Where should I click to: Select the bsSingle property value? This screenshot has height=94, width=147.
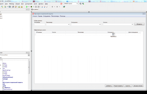[5, 79]
